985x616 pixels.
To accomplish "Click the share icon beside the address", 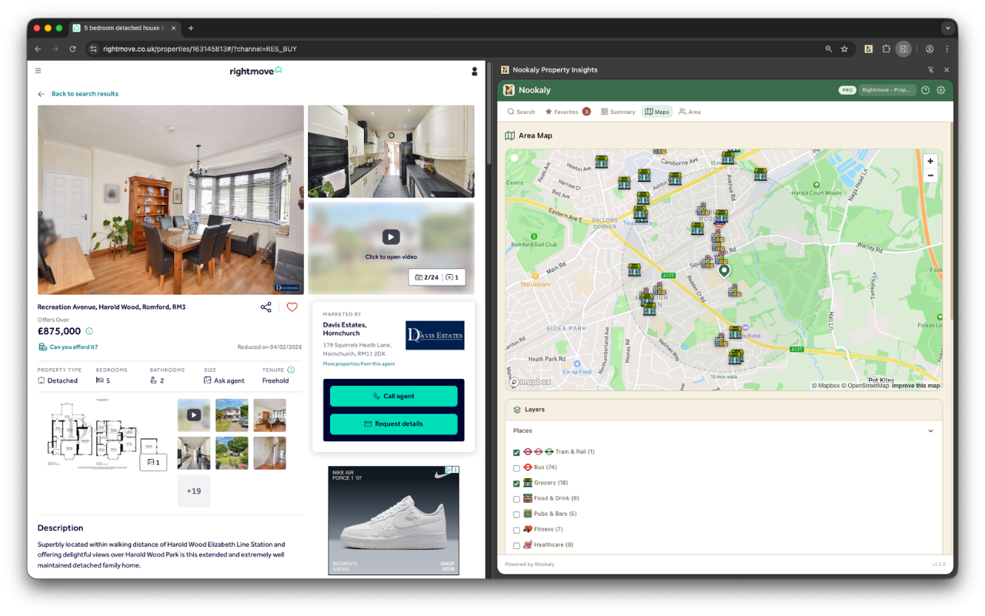I will pos(265,307).
